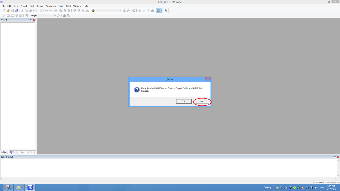Switch to the Functions tab
This screenshot has height=191, width=340.
(x=22, y=152)
